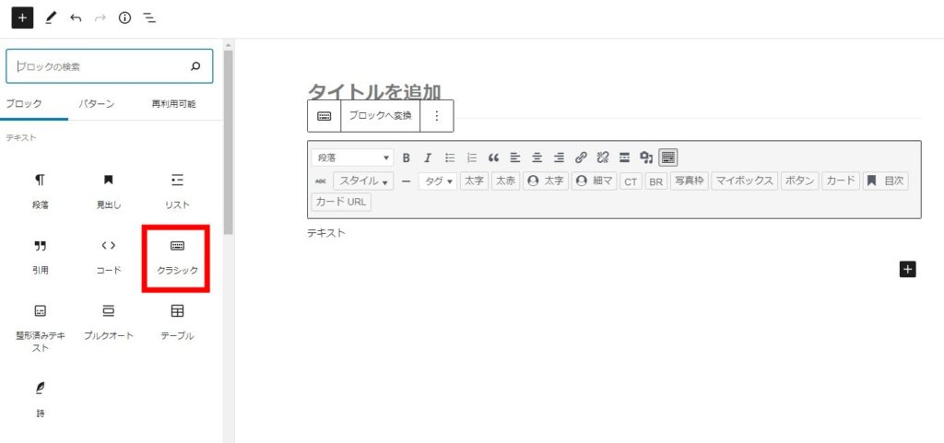Click the plain 太字 button
Viewport: 944px width, 443px height.
(475, 181)
